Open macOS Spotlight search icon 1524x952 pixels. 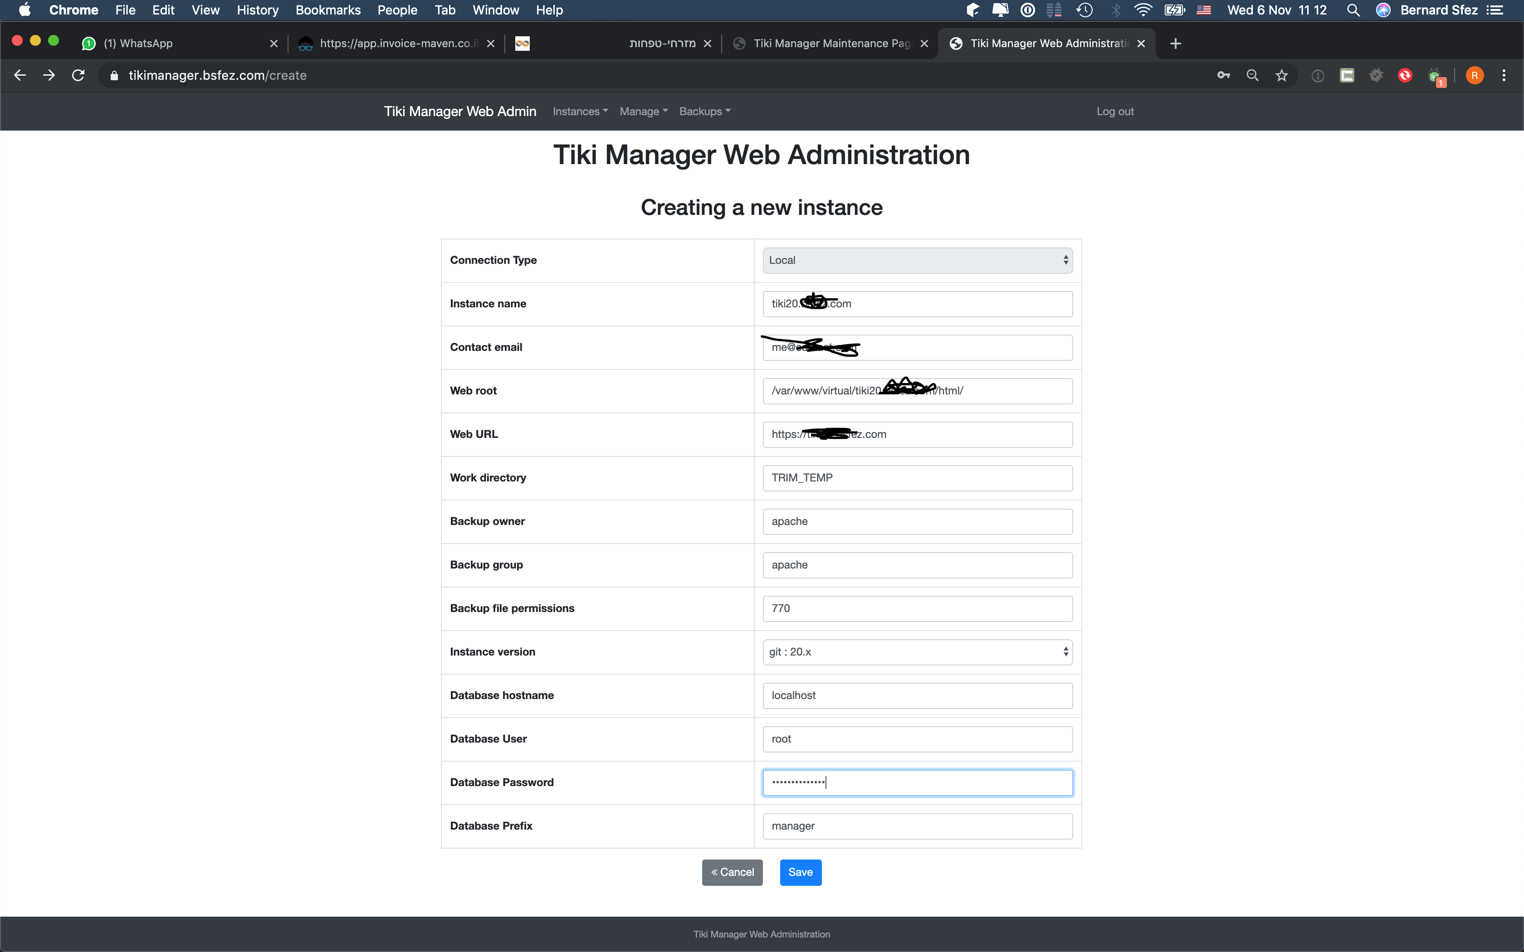[x=1353, y=10]
